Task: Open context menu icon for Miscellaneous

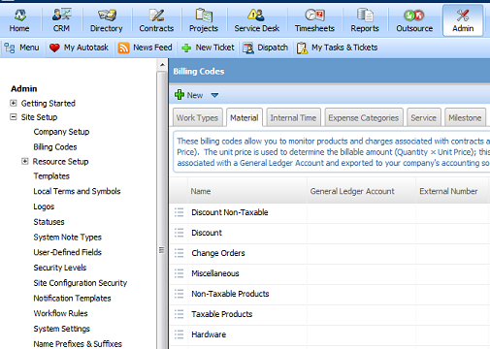Action: coord(180,273)
